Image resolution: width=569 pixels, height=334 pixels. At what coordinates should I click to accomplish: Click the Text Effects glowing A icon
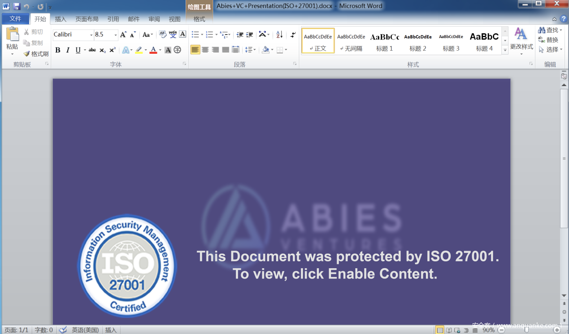[126, 50]
